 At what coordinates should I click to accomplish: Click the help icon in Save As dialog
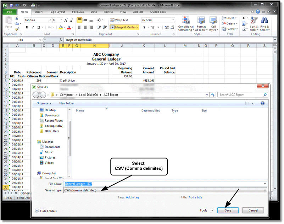click(262, 103)
